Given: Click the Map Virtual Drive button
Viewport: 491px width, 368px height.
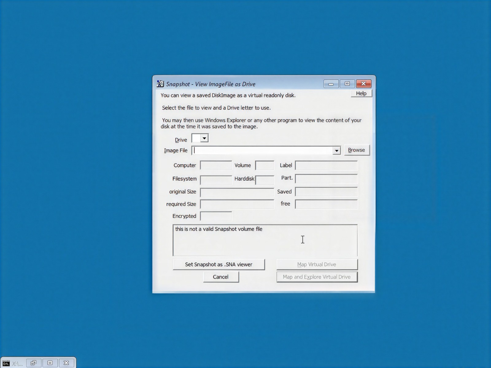Looking at the screenshot, I should (x=317, y=264).
